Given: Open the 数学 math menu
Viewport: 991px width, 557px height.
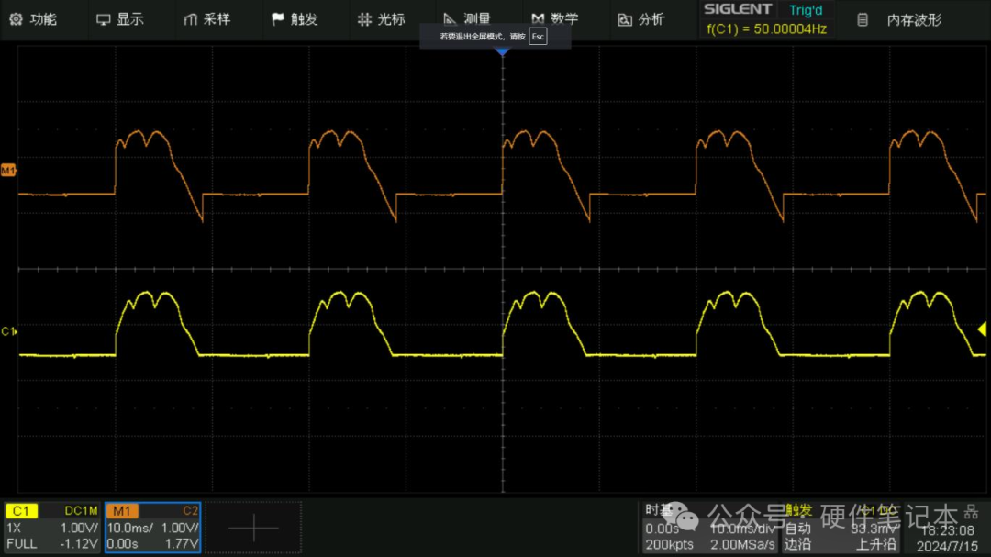Looking at the screenshot, I should click(x=555, y=19).
